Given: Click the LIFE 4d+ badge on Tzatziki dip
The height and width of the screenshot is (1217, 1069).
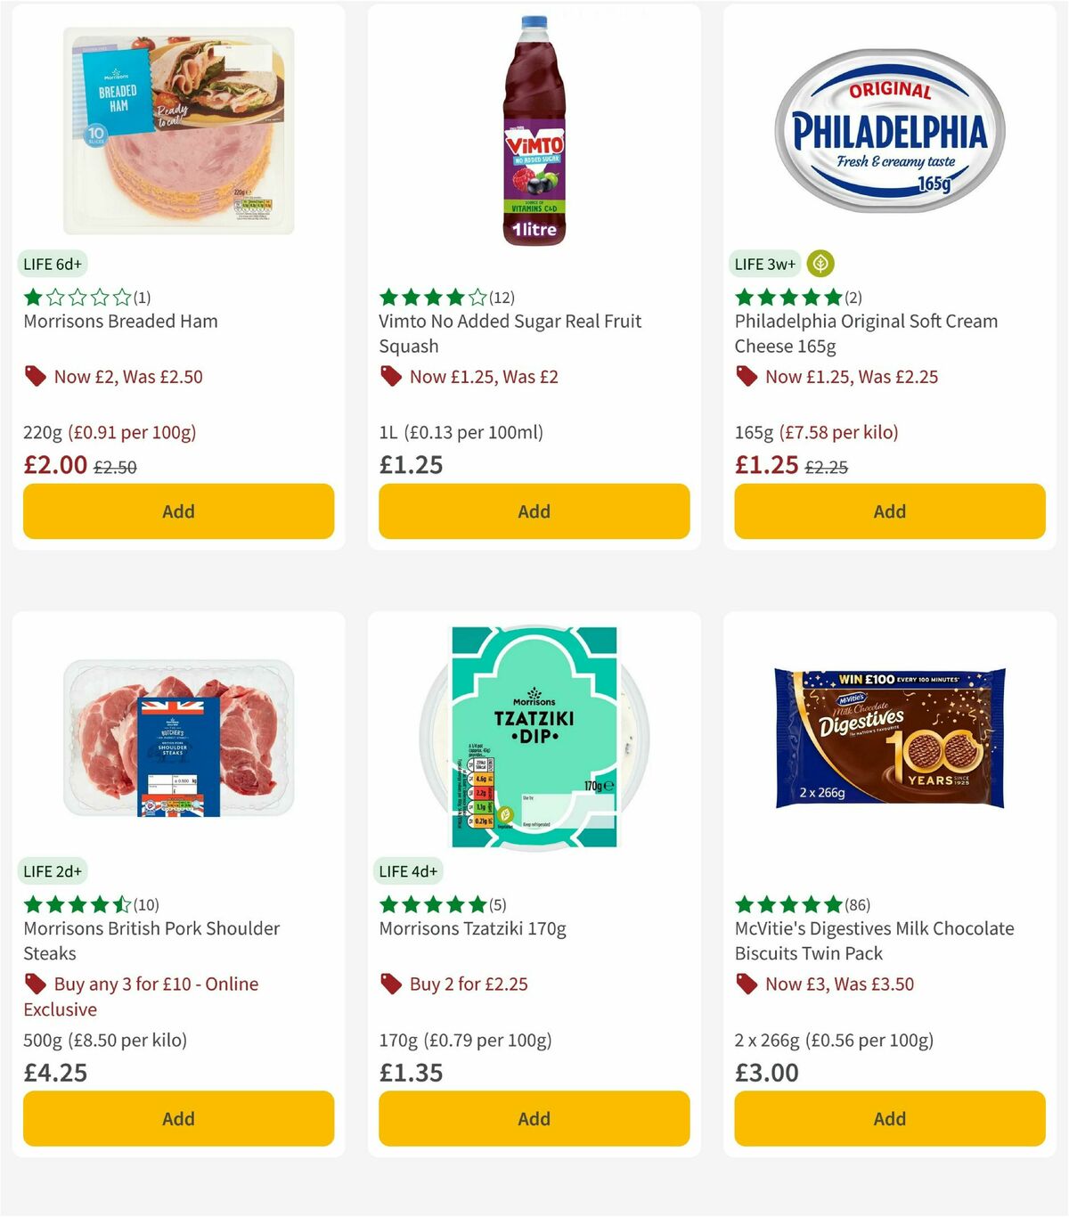Looking at the screenshot, I should point(408,870).
